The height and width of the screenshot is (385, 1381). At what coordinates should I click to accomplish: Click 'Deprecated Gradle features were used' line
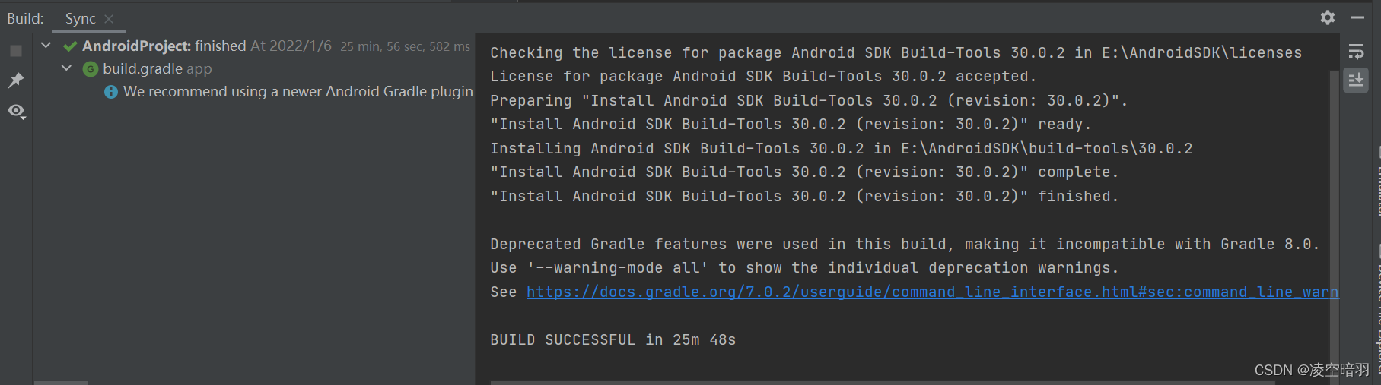[x=905, y=244]
